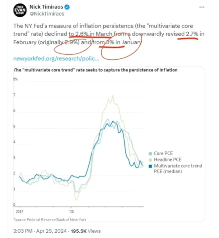The width and height of the screenshot is (219, 238).
Task: Click the Core PCE legend square
Action: click(x=150, y=154)
